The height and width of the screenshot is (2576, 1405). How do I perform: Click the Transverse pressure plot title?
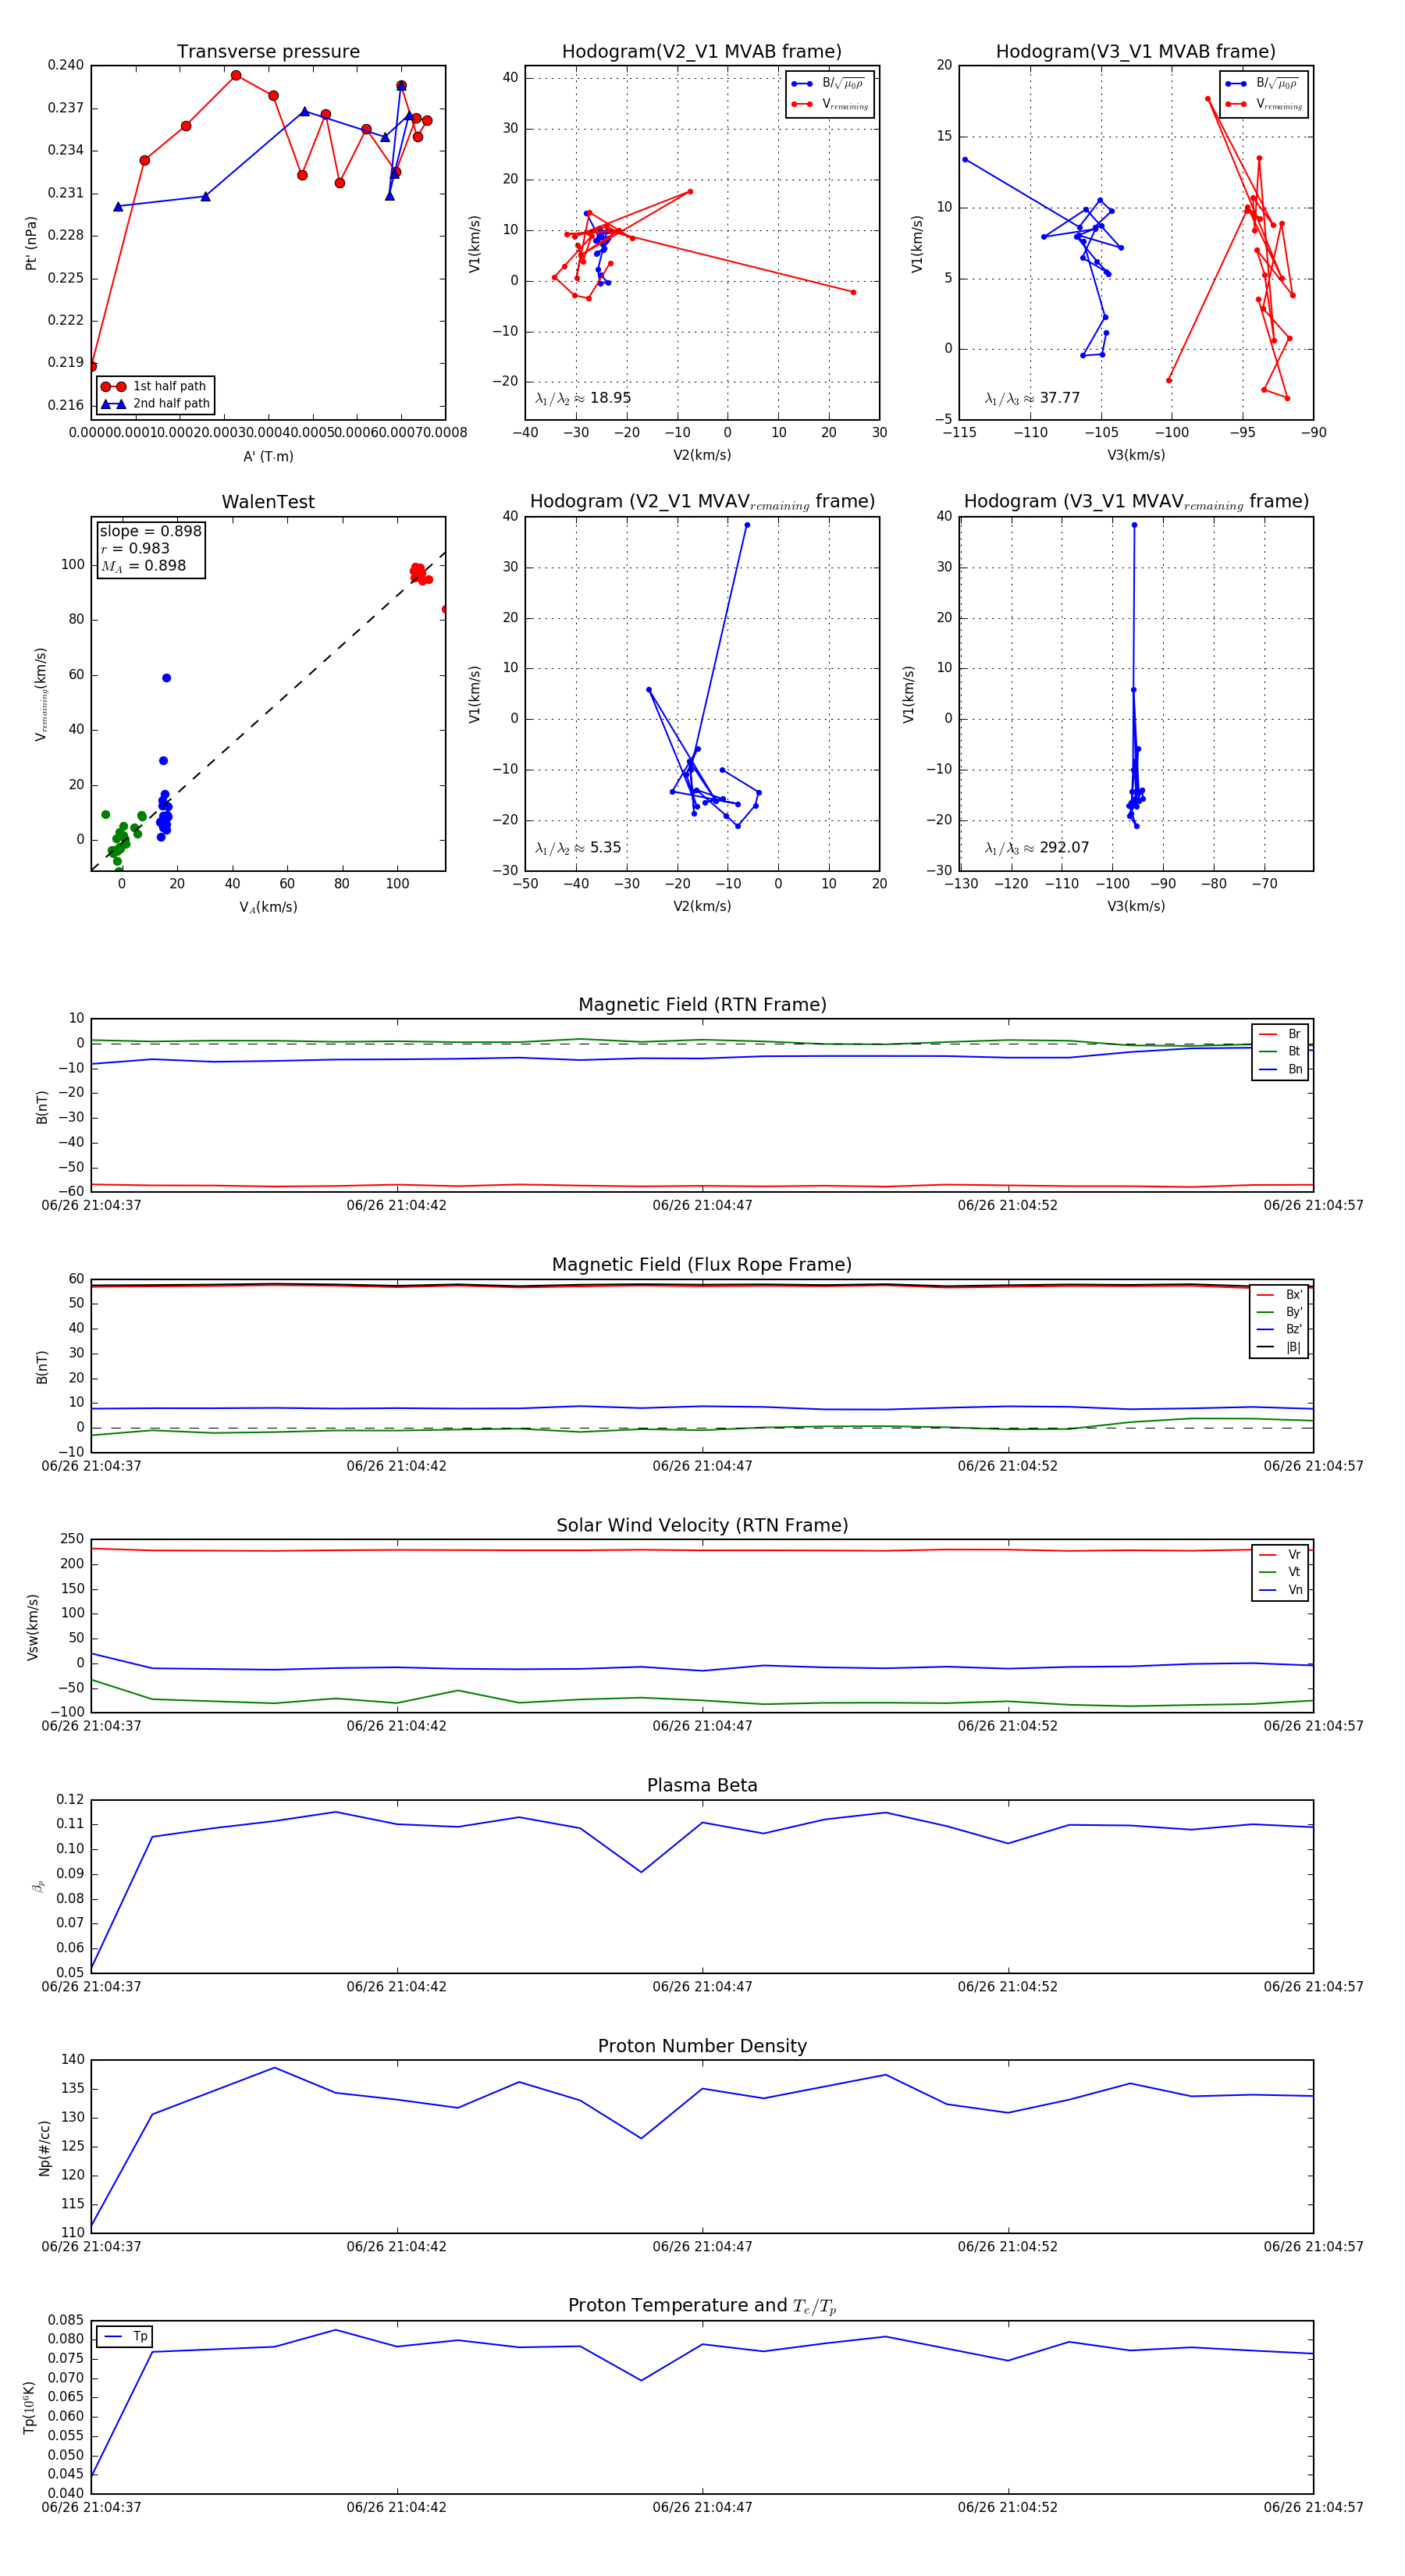[268, 52]
